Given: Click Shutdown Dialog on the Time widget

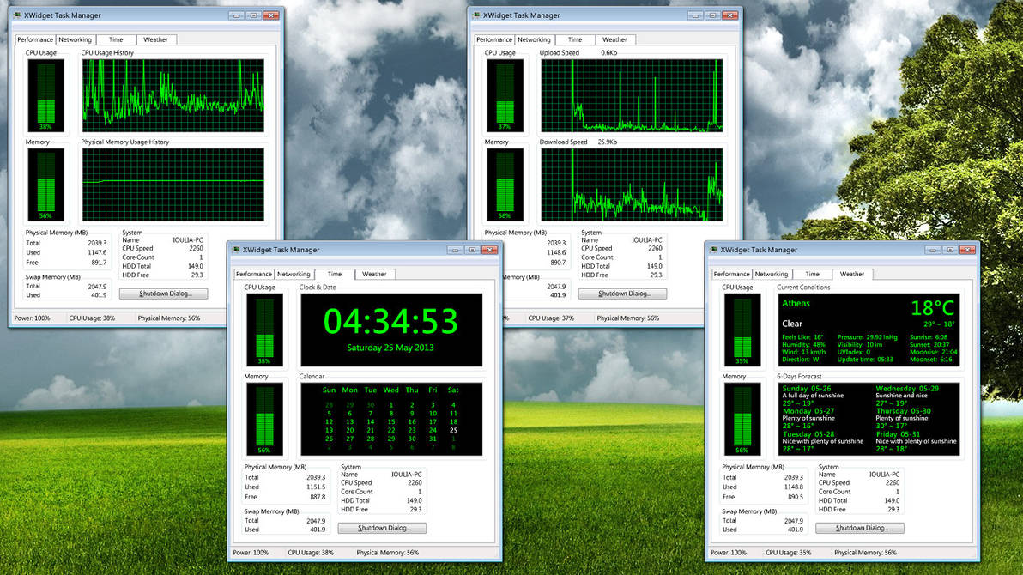Looking at the screenshot, I should click(x=381, y=528).
